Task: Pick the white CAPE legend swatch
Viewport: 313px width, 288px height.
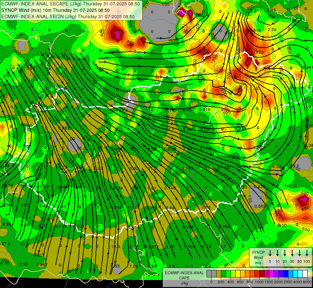Action: pyautogui.click(x=305, y=274)
